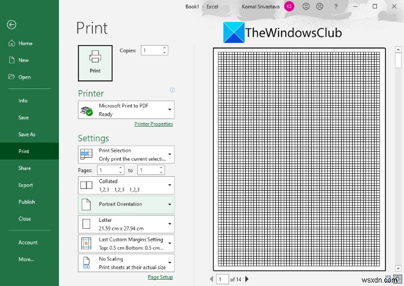The width and height of the screenshot is (404, 286).
Task: Send a smile feedback
Action: click(306, 6)
